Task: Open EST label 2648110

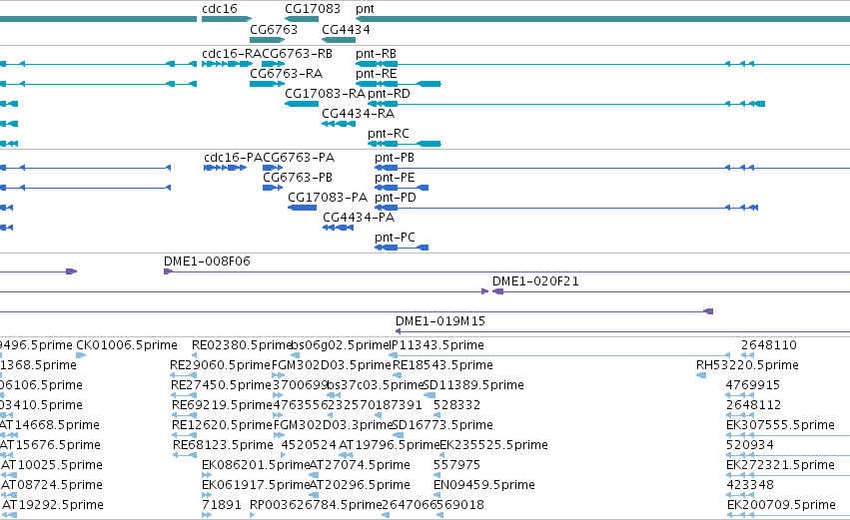Action: click(769, 345)
